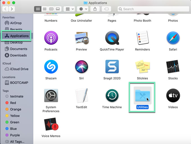Viewport: 191px width, 144px height.
Task: Click the Share toolbar button
Action: [x=95, y=9]
